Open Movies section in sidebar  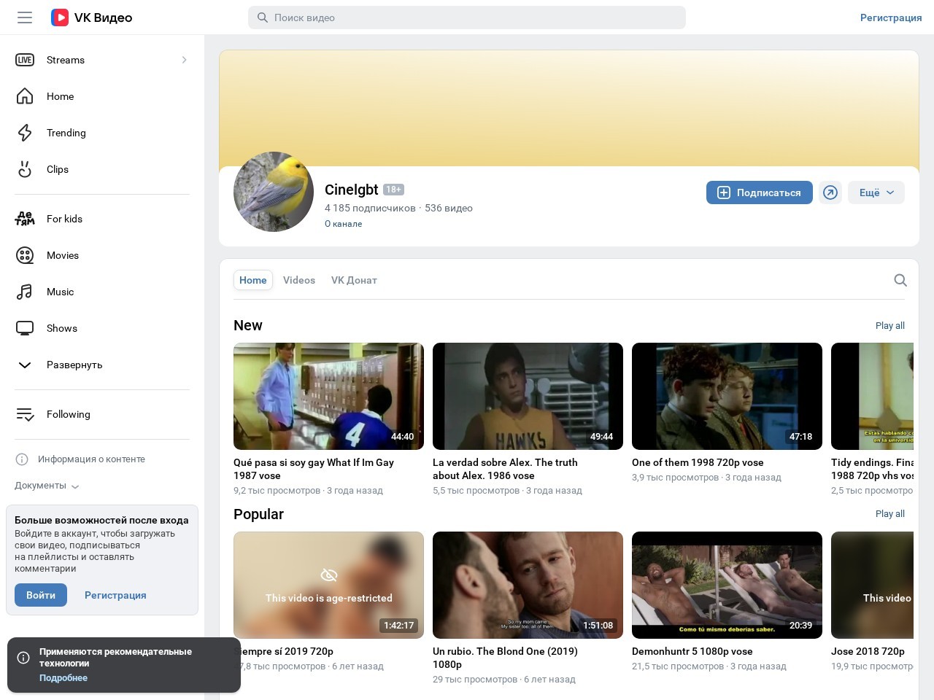coord(102,255)
